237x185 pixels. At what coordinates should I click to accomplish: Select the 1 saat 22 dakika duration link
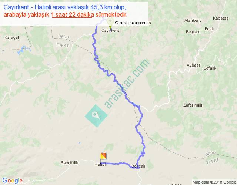73,15
